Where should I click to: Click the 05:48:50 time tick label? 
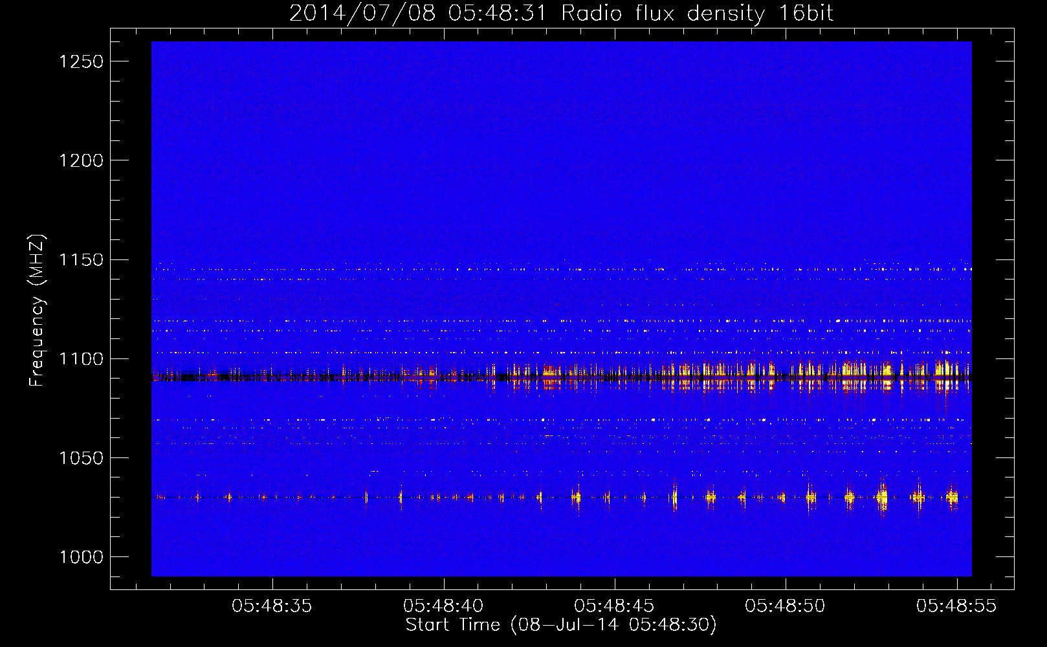point(785,606)
